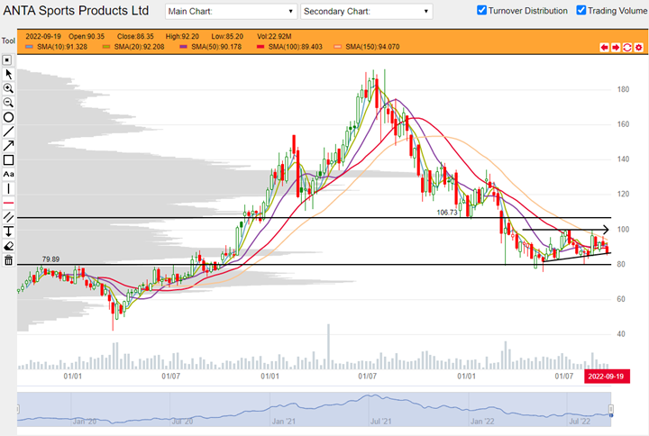The width and height of the screenshot is (649, 436).
Task: Select the diagonal line drawing tool
Action: coord(8,132)
